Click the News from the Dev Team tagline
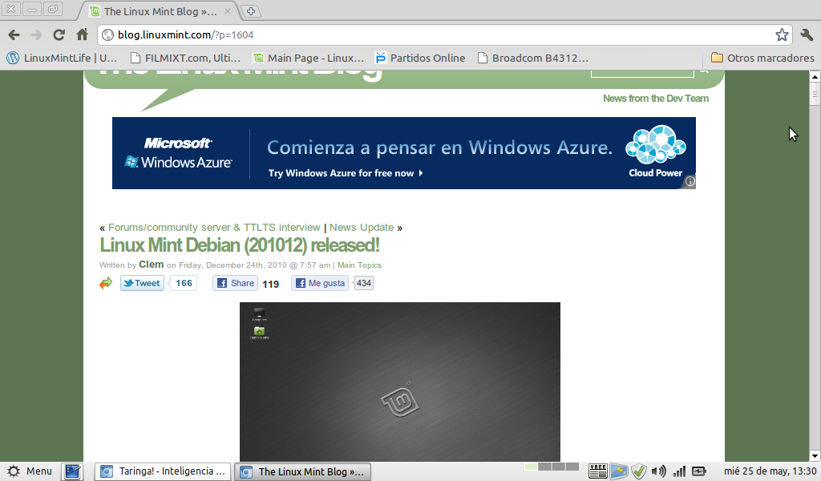The width and height of the screenshot is (821, 481). [656, 99]
